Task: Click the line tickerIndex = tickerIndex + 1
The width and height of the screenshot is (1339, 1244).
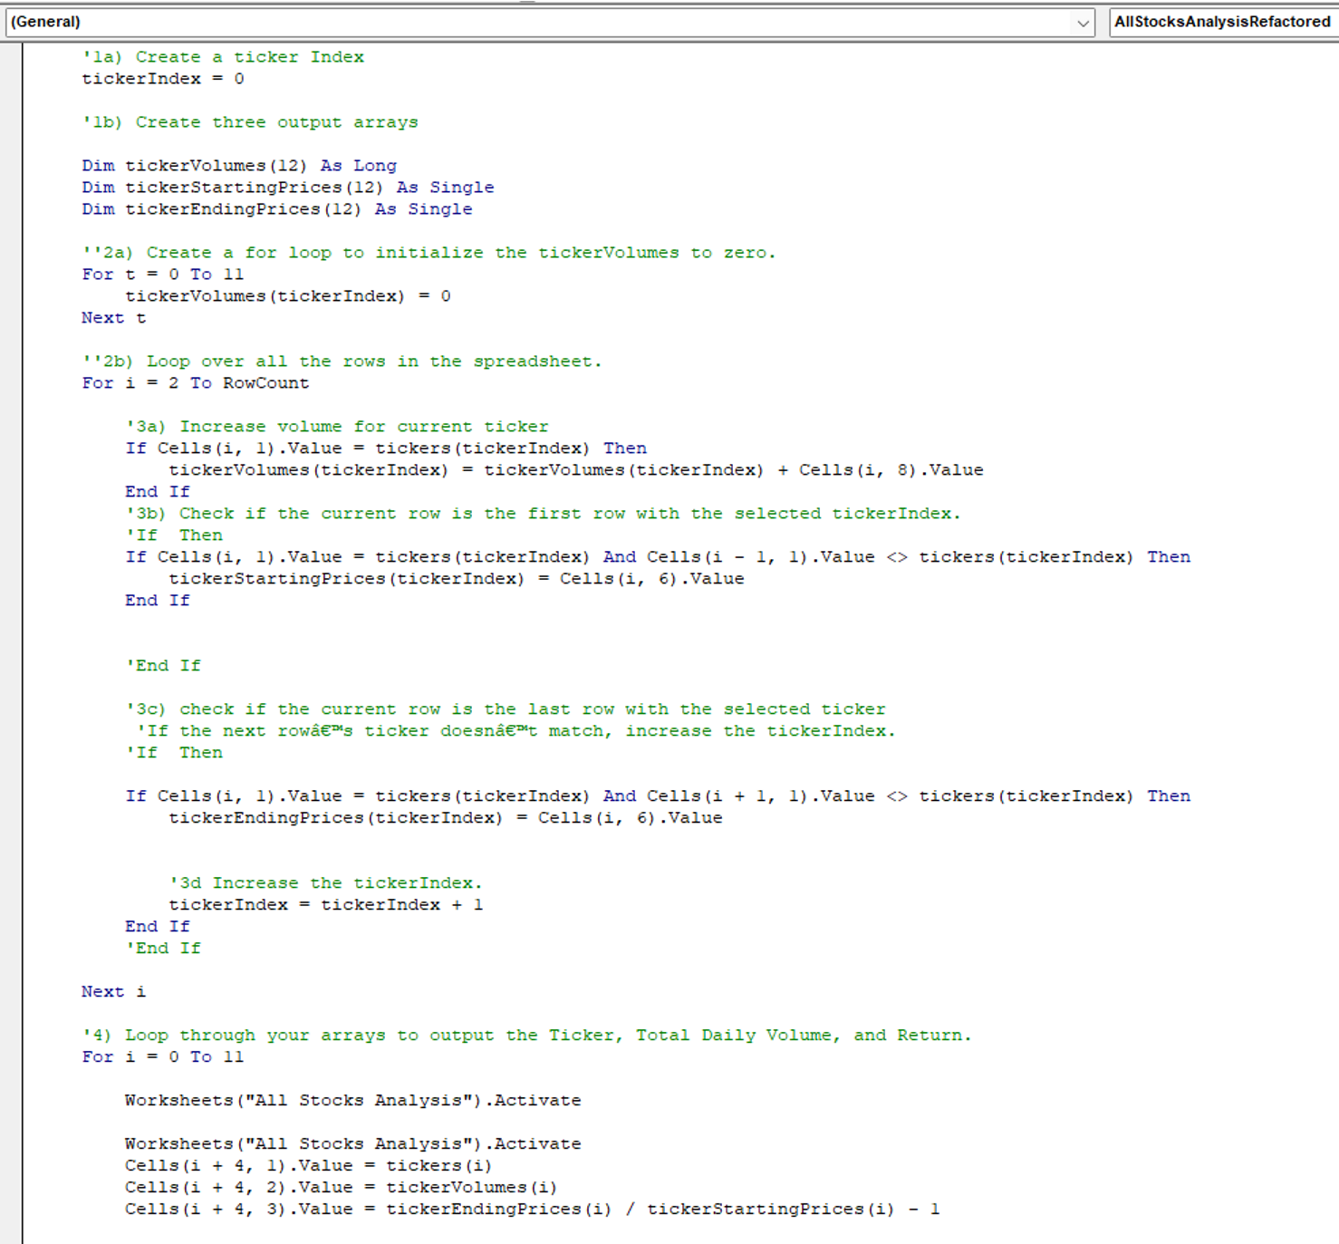Action: [x=326, y=905]
